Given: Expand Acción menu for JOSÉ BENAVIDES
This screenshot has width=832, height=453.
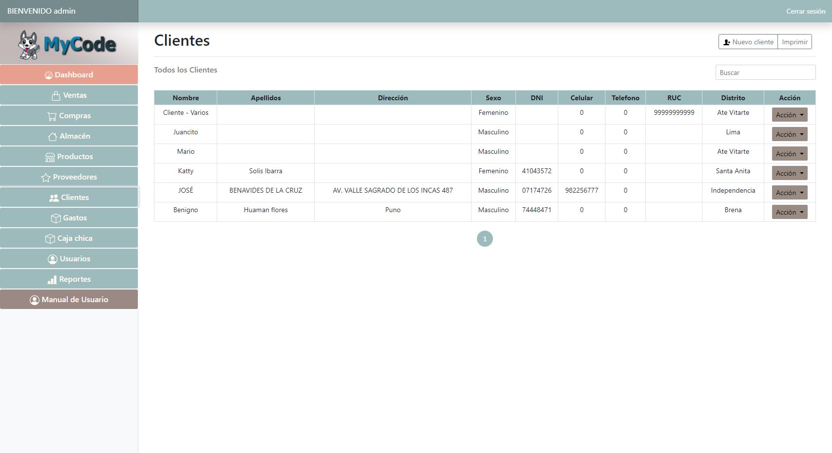Looking at the screenshot, I should 789,193.
